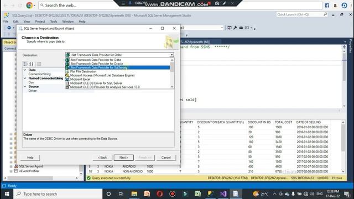
Task: Open Excel from the taskbar
Action: 198,194
